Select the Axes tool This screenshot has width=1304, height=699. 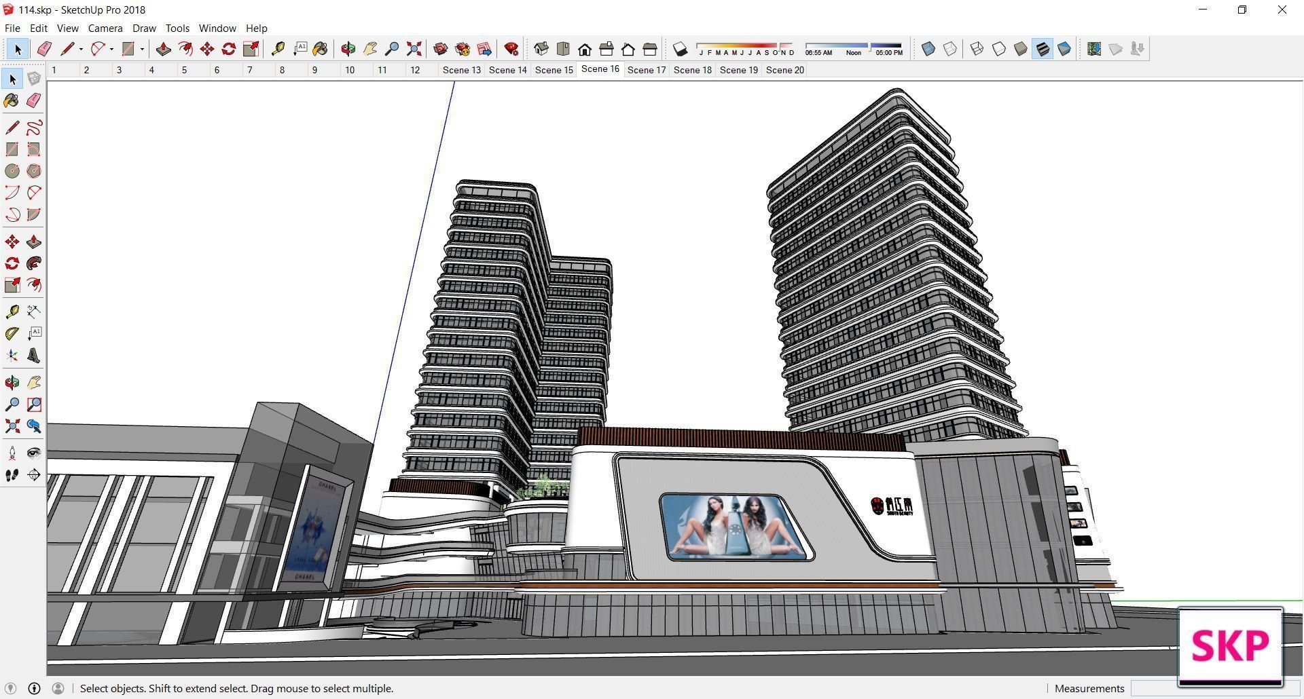pos(12,356)
